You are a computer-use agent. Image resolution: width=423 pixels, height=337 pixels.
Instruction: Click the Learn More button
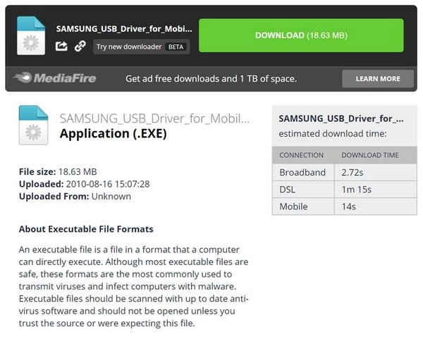[x=377, y=78]
